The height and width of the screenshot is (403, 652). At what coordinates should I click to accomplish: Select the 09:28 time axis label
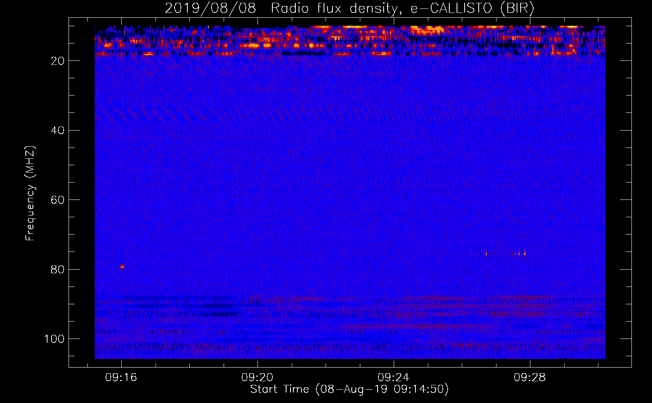click(530, 378)
